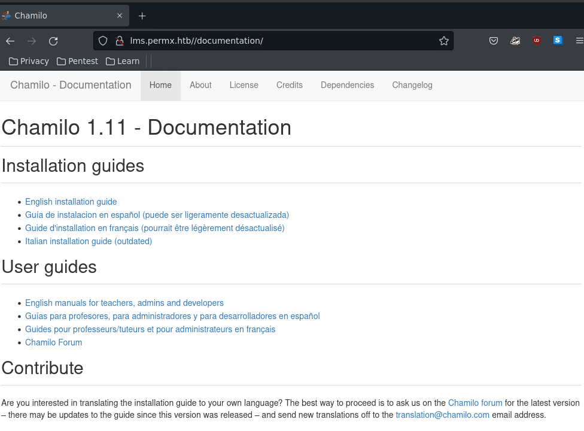
Task: Open the Dependencies nav item
Action: click(x=348, y=86)
